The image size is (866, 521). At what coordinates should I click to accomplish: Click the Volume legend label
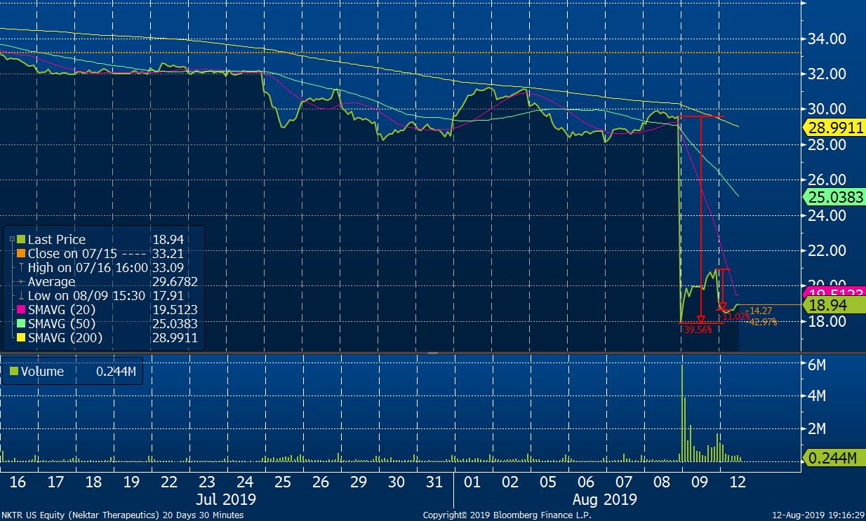pyautogui.click(x=44, y=372)
